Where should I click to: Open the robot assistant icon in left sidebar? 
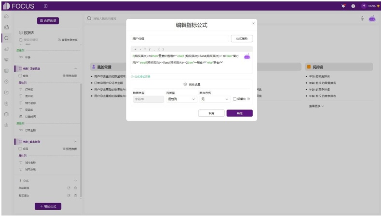[x=6, y=27]
